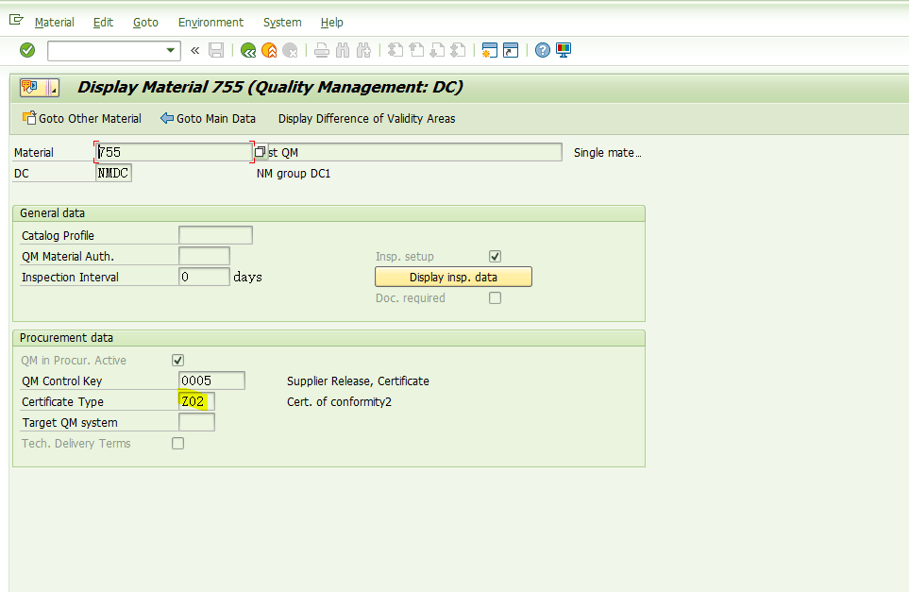Click the green Enter checkmark icon
This screenshot has height=592, width=909.
[x=27, y=50]
